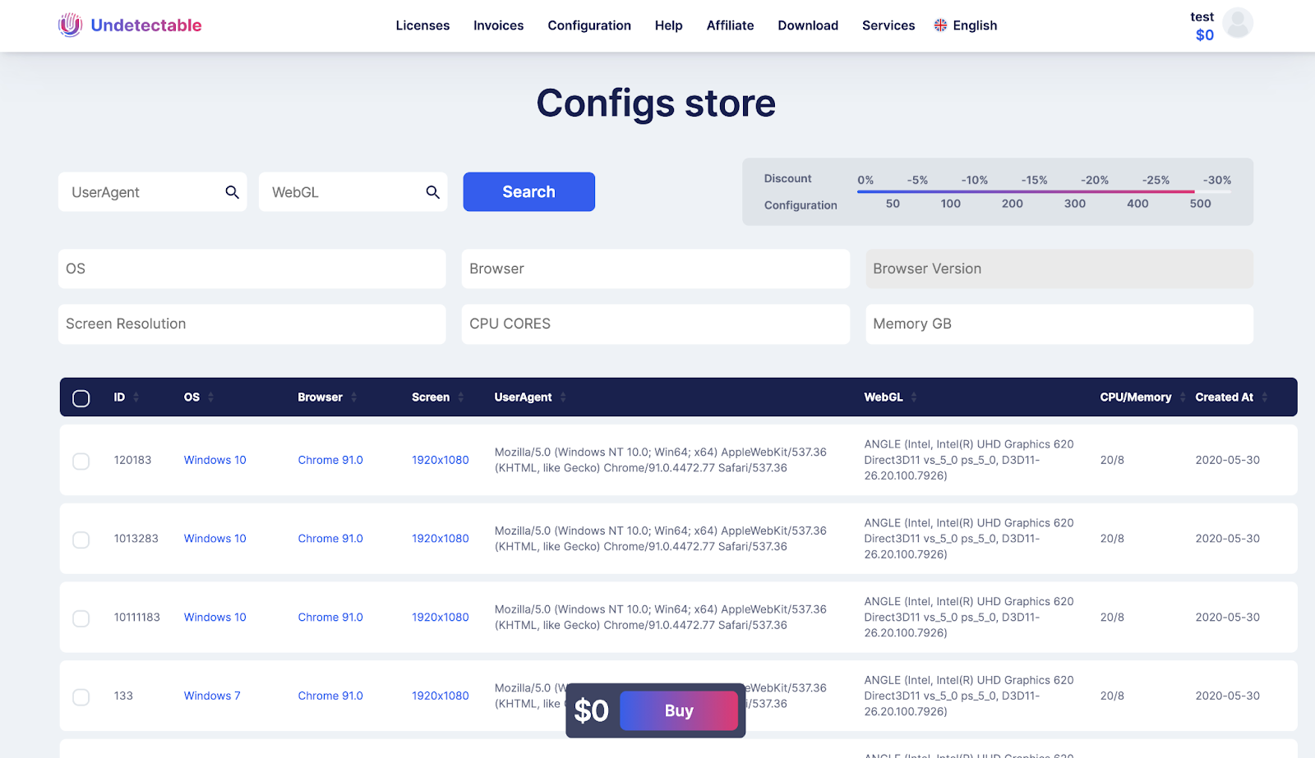Sort the table by ID column arrows
The height and width of the screenshot is (758, 1315).
[136, 397]
